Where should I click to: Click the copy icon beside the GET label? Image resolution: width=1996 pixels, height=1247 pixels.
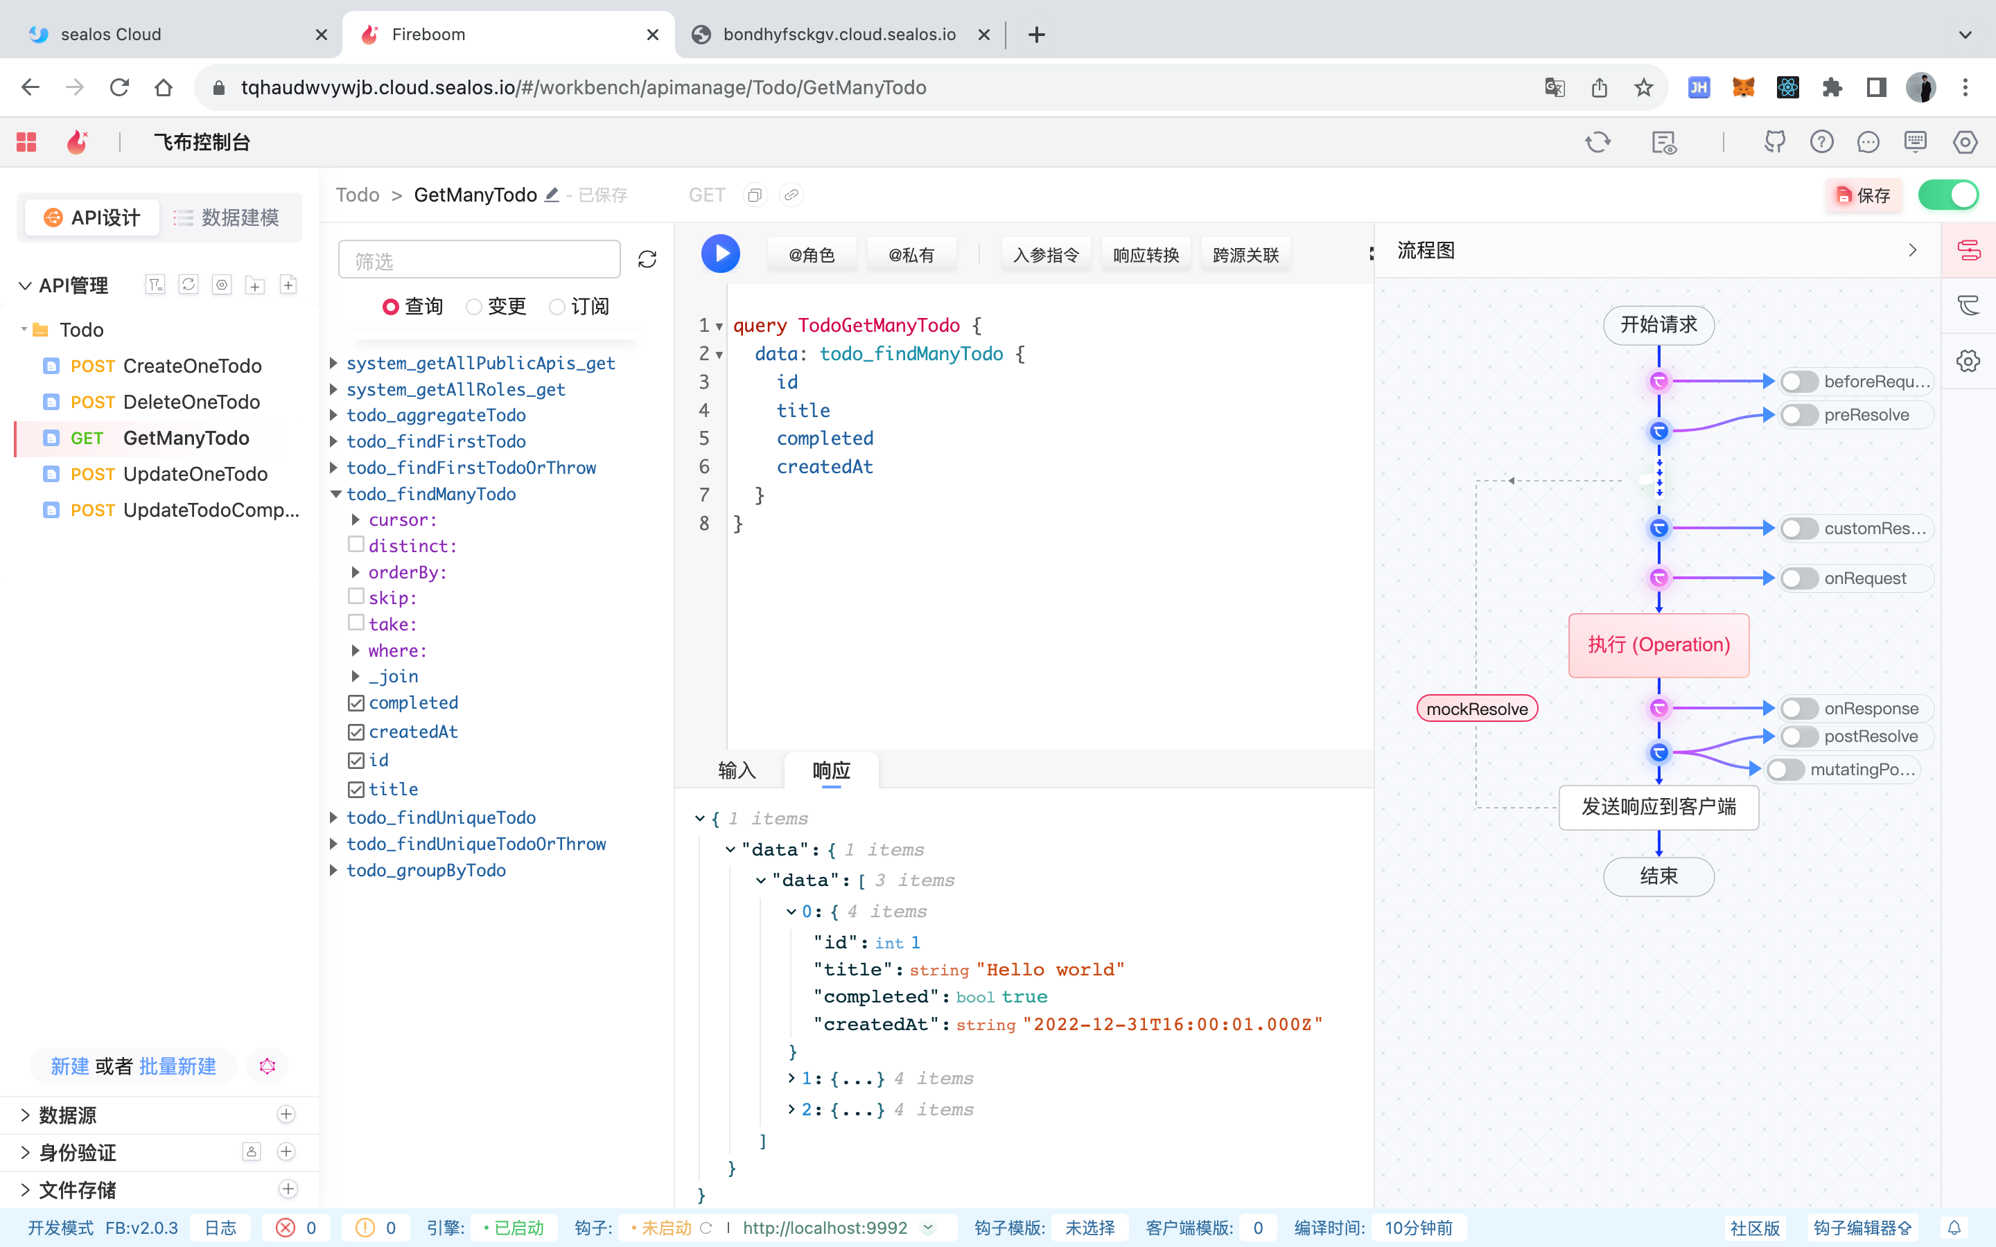754,195
